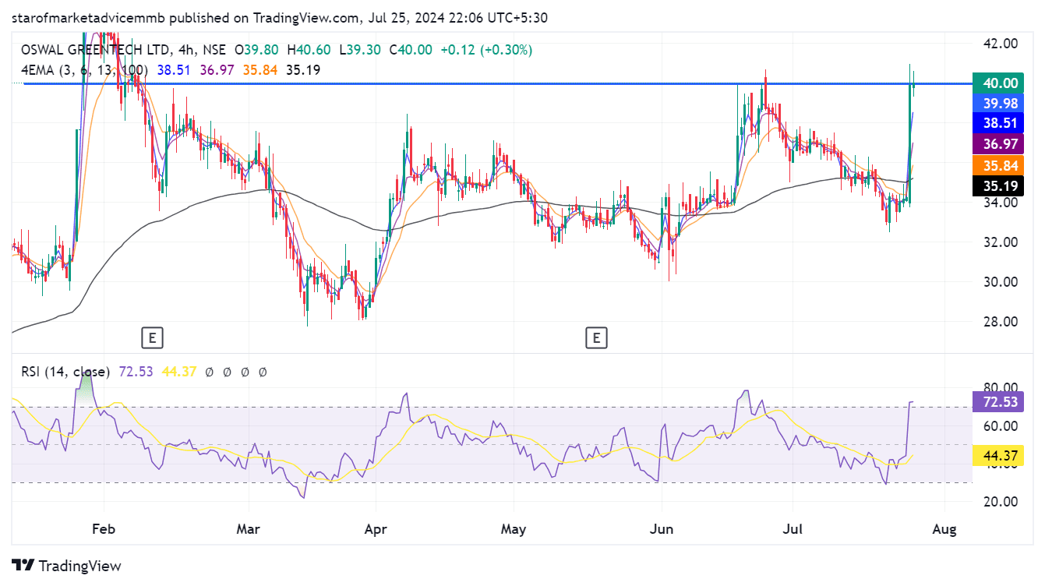This screenshot has width=1045, height=586.
Task: Click the 34.00 price scale label
Action: [x=1001, y=203]
